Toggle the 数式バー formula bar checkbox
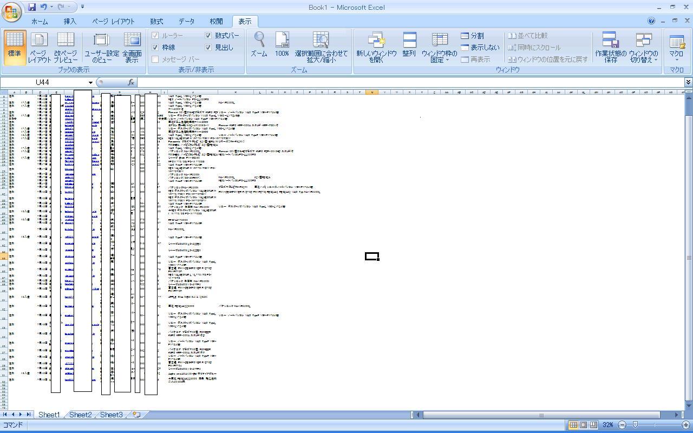The width and height of the screenshot is (693, 433). coord(208,36)
